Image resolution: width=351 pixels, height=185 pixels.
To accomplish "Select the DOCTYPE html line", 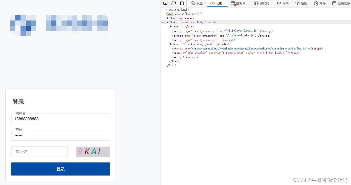I will tap(177, 10).
